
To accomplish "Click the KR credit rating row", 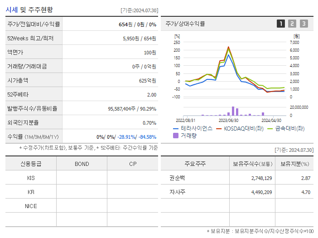I will (82, 192).
